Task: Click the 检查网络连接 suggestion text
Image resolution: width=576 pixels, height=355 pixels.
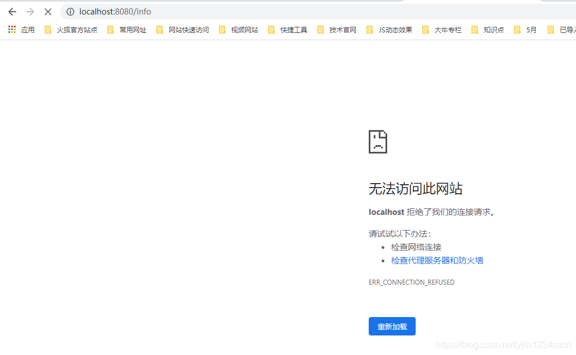Action: point(416,247)
